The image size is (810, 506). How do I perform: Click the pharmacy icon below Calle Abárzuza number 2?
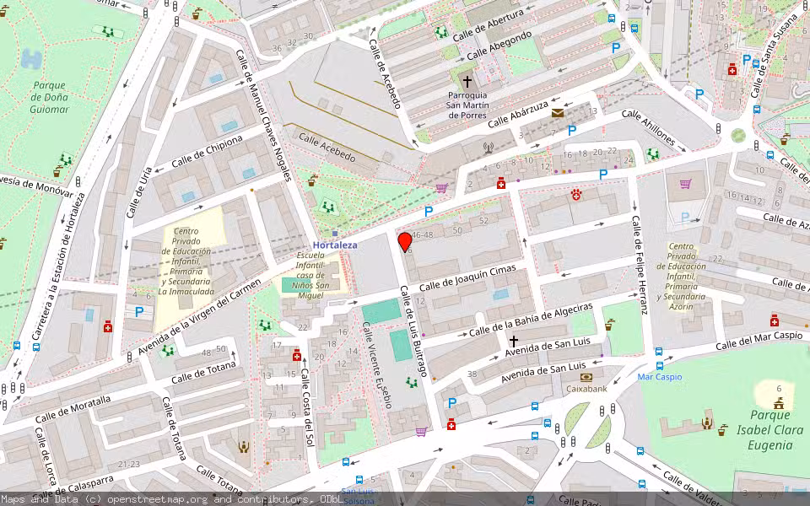tap(500, 183)
